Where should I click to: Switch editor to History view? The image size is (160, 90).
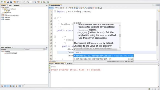(57, 8)
